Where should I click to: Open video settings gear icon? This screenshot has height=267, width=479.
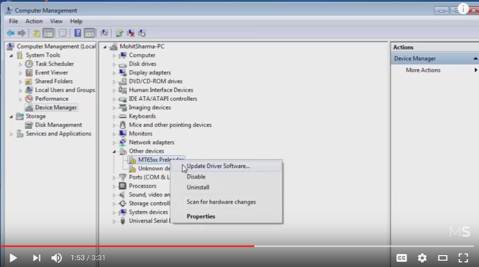coord(422,258)
